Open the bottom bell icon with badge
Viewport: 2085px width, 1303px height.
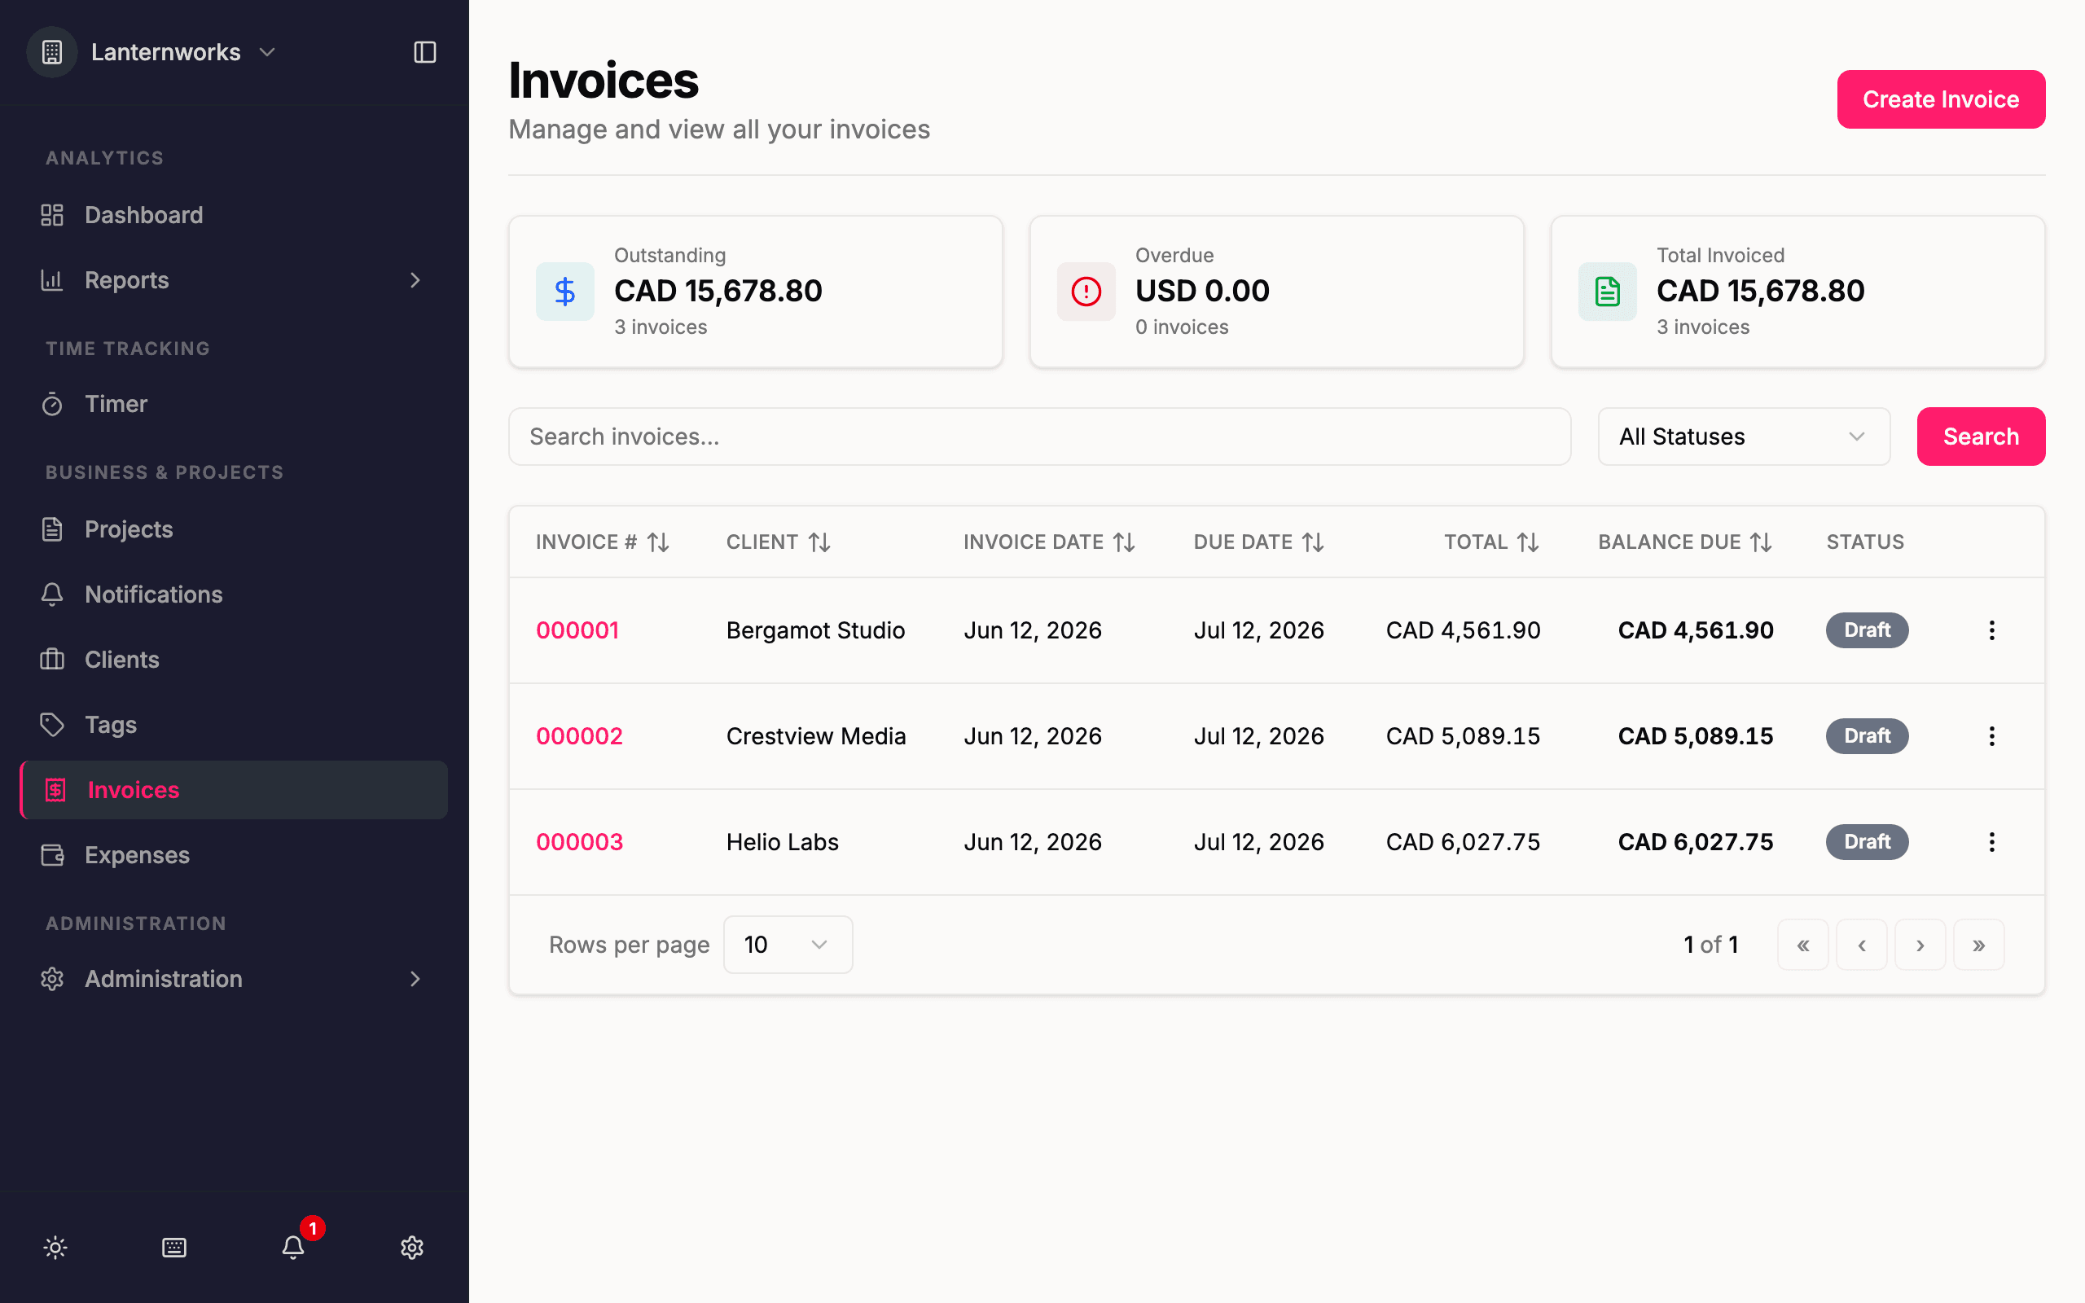tap(293, 1247)
